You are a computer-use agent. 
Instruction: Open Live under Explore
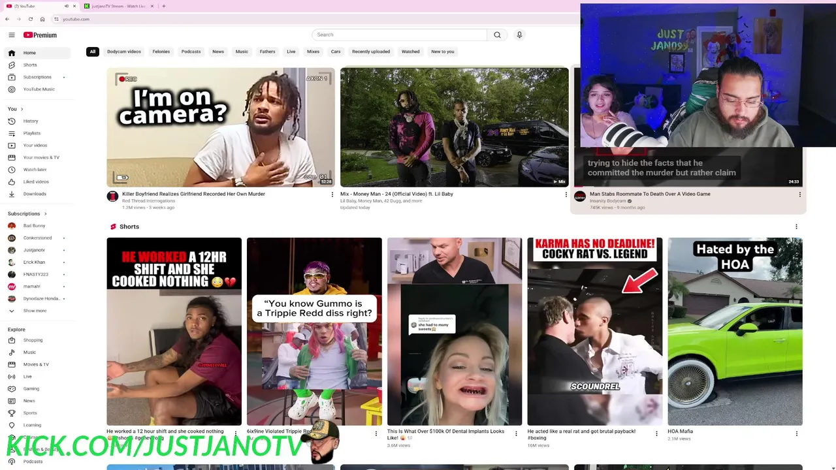tap(39, 377)
